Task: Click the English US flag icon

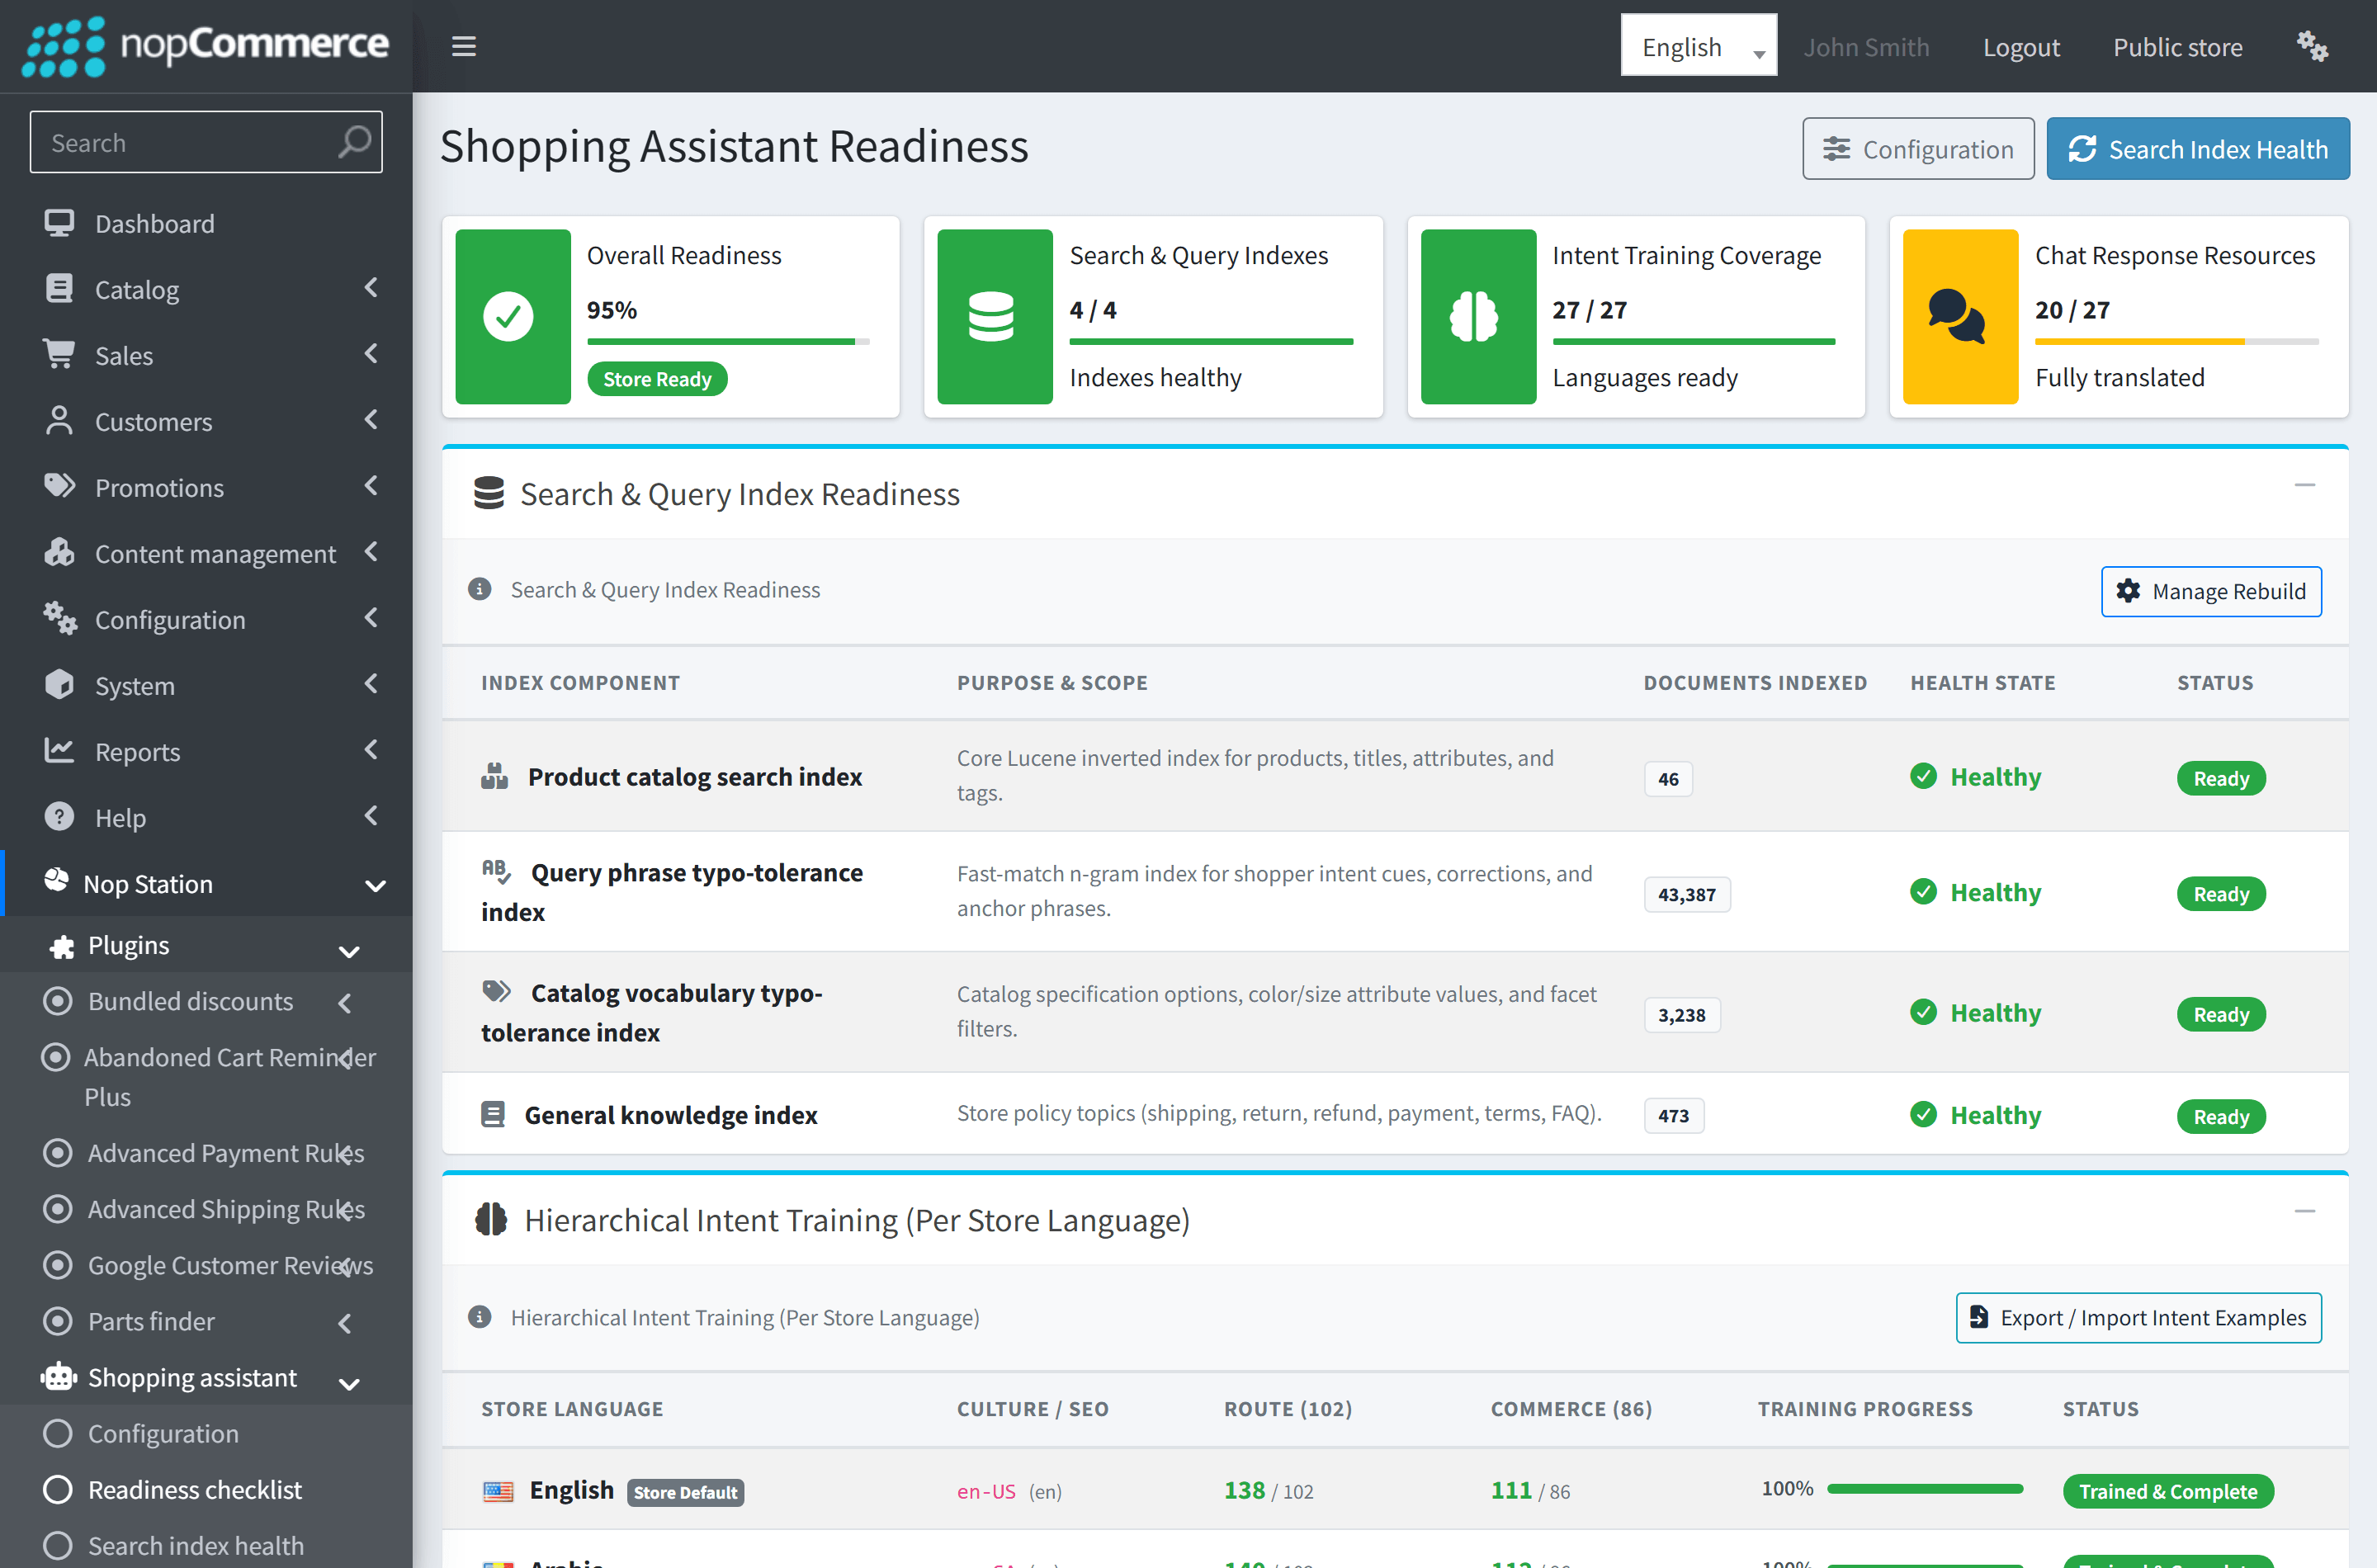Action: tap(498, 1491)
